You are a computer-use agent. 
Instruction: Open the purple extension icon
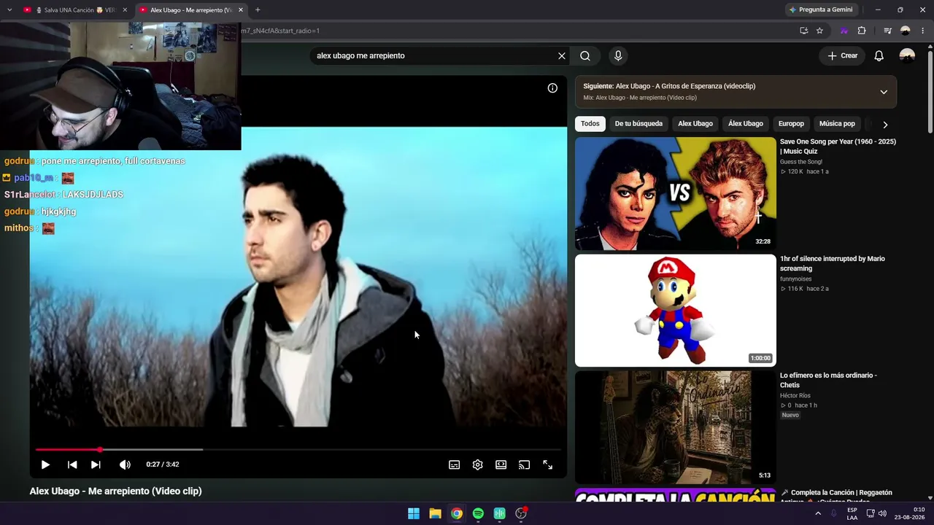(844, 31)
